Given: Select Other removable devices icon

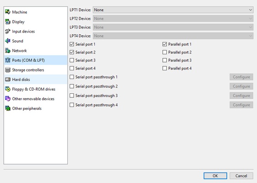Looking at the screenshot, I should point(8,99).
